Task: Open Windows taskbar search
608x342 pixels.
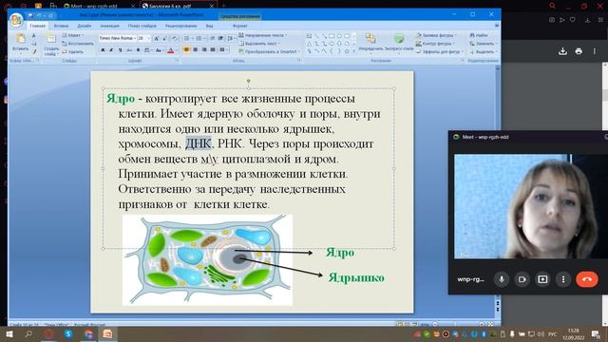Action: [28, 333]
